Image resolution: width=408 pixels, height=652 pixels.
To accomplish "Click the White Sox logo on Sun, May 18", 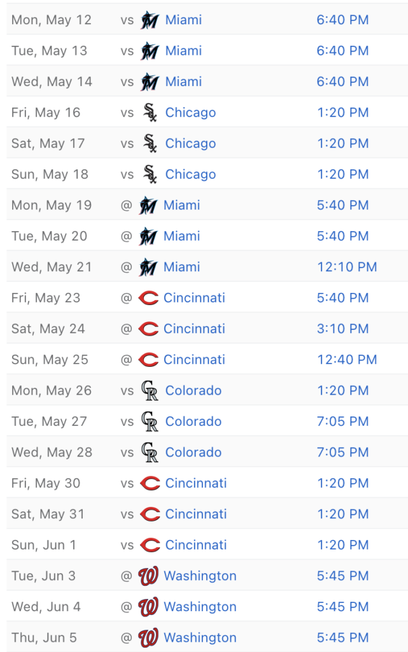I will tap(150, 174).
